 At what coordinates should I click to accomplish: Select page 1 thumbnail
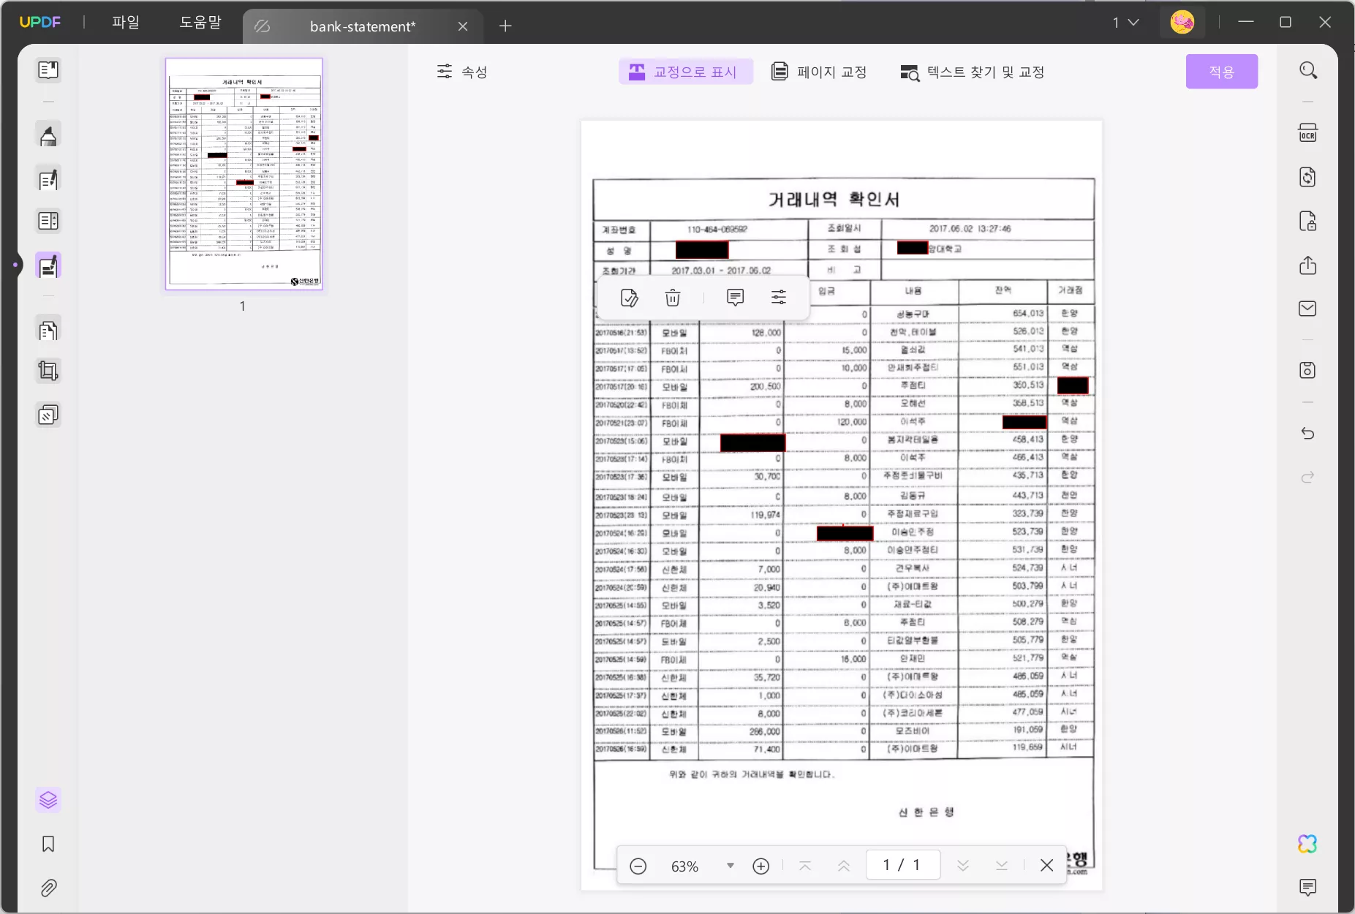coord(244,174)
